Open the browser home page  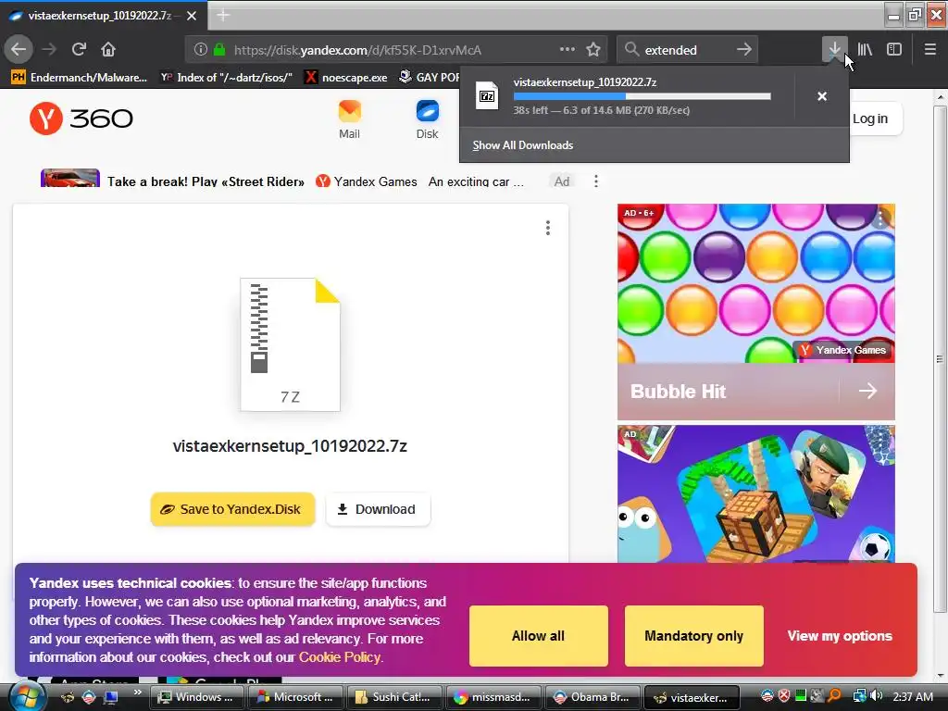[108, 50]
